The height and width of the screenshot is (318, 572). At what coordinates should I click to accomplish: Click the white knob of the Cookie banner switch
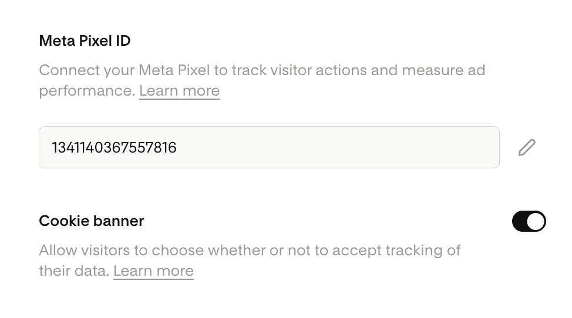[x=536, y=221]
